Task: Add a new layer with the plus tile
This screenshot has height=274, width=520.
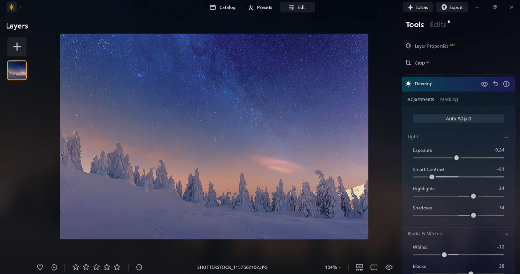Action: click(x=16, y=46)
